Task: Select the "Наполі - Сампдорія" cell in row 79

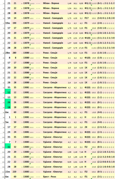Action: [53, 33]
